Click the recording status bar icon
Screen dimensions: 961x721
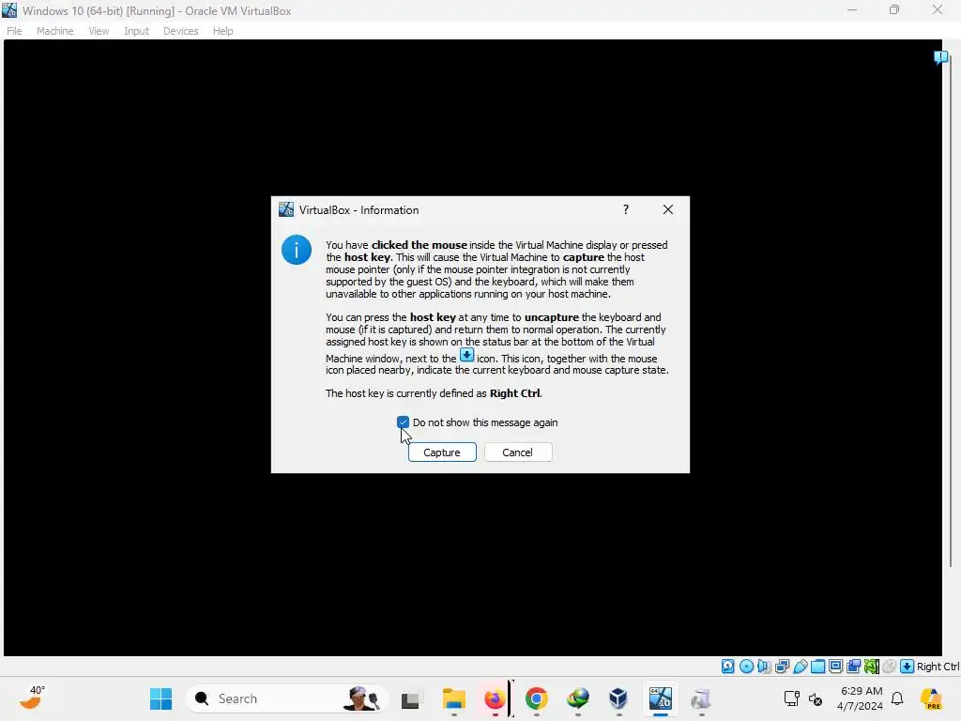click(853, 667)
